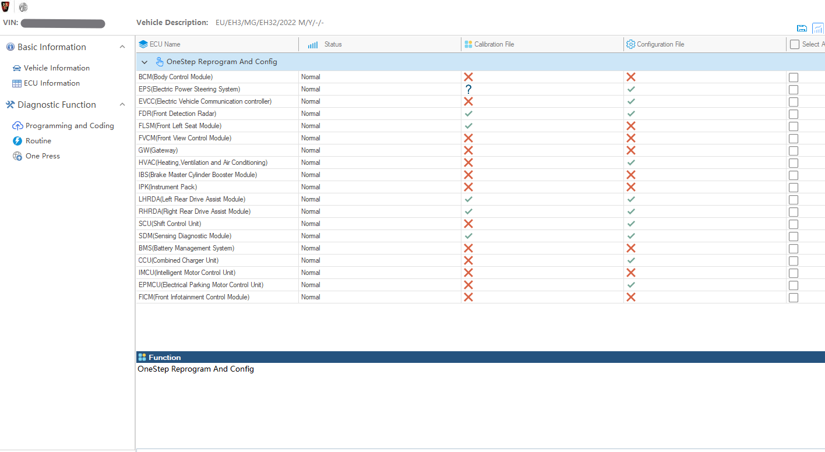Click the signal chart icon at top right
825x452 pixels.
coord(818,29)
